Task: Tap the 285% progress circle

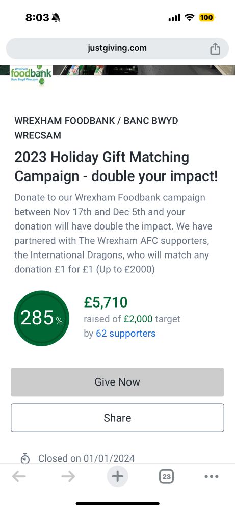Action: [42, 318]
